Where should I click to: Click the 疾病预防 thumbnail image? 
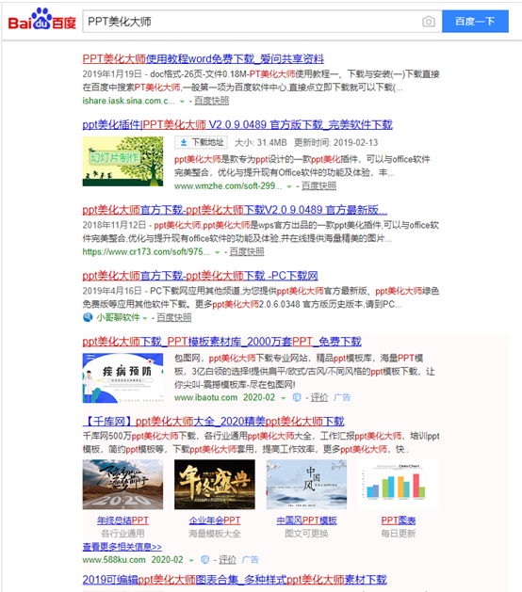tap(122, 378)
